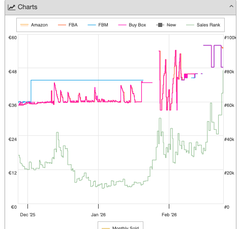Viewport: 241px width, 229px height.
Task: Toggle the FBA series in the legend
Action: (68, 25)
